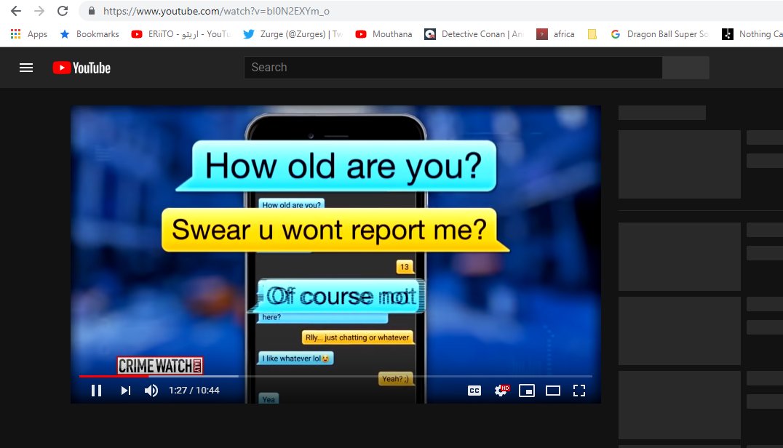Open the second placeholder thumbnail in the sidebar

[679, 257]
